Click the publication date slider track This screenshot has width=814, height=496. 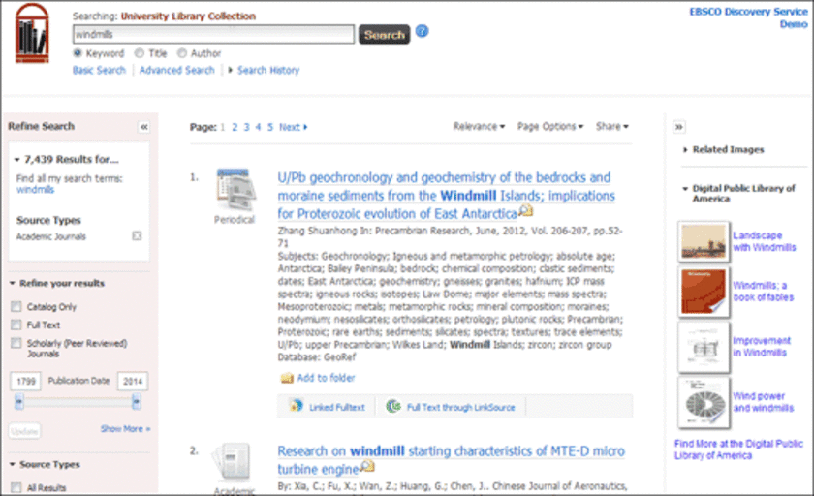pos(78,402)
